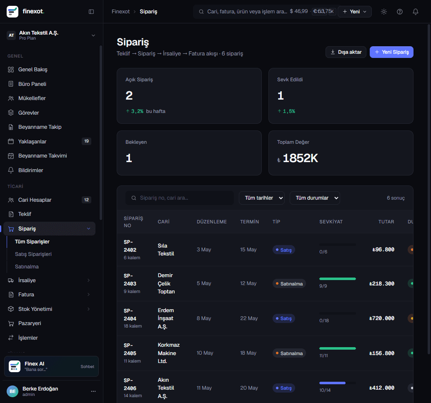Viewport: 431px width, 403px height.
Task: Open the Yeni dropdown in top bar
Action: (355, 12)
